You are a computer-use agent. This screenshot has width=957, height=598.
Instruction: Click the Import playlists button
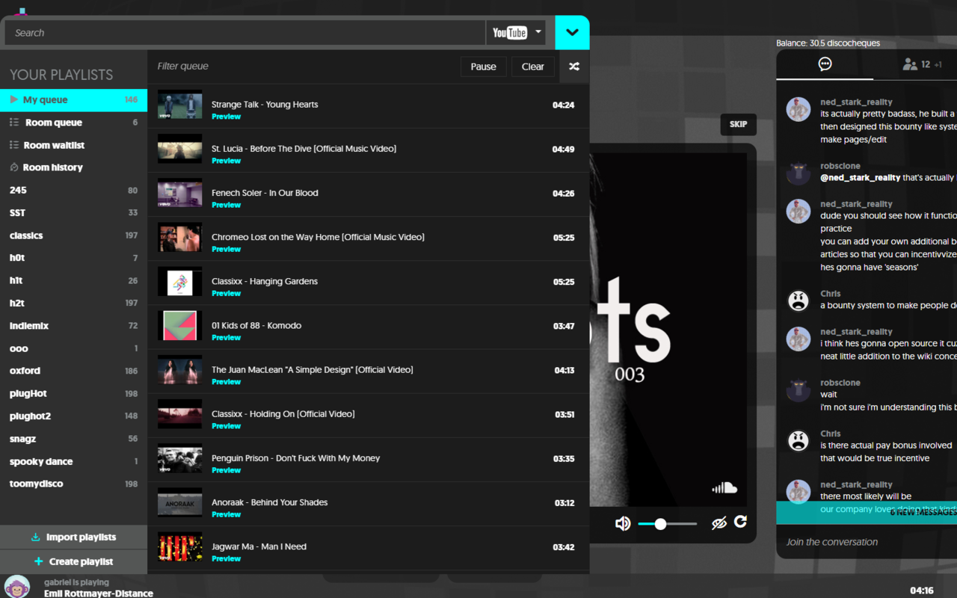click(x=73, y=537)
